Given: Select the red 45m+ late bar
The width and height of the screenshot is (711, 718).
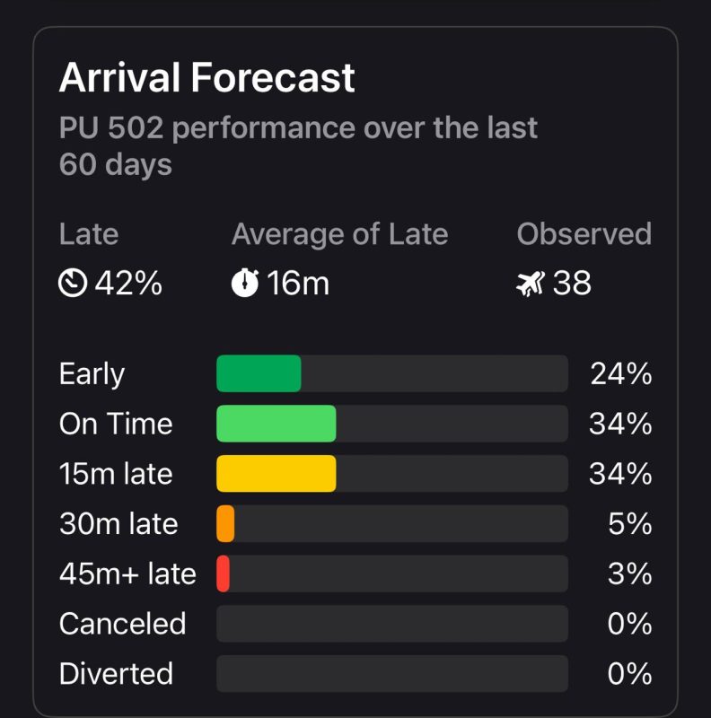Looking at the screenshot, I should pos(224,574).
